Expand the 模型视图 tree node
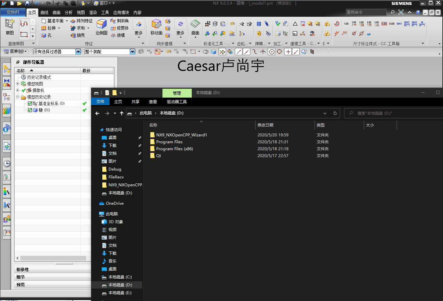This screenshot has width=443, height=301. point(17,83)
